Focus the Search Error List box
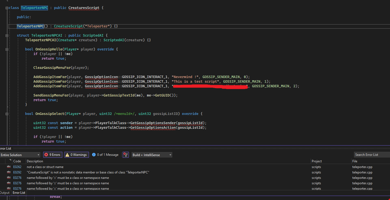The image size is (390, 200). pos(372,155)
